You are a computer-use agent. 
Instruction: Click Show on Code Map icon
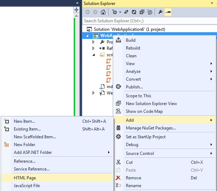118,111
